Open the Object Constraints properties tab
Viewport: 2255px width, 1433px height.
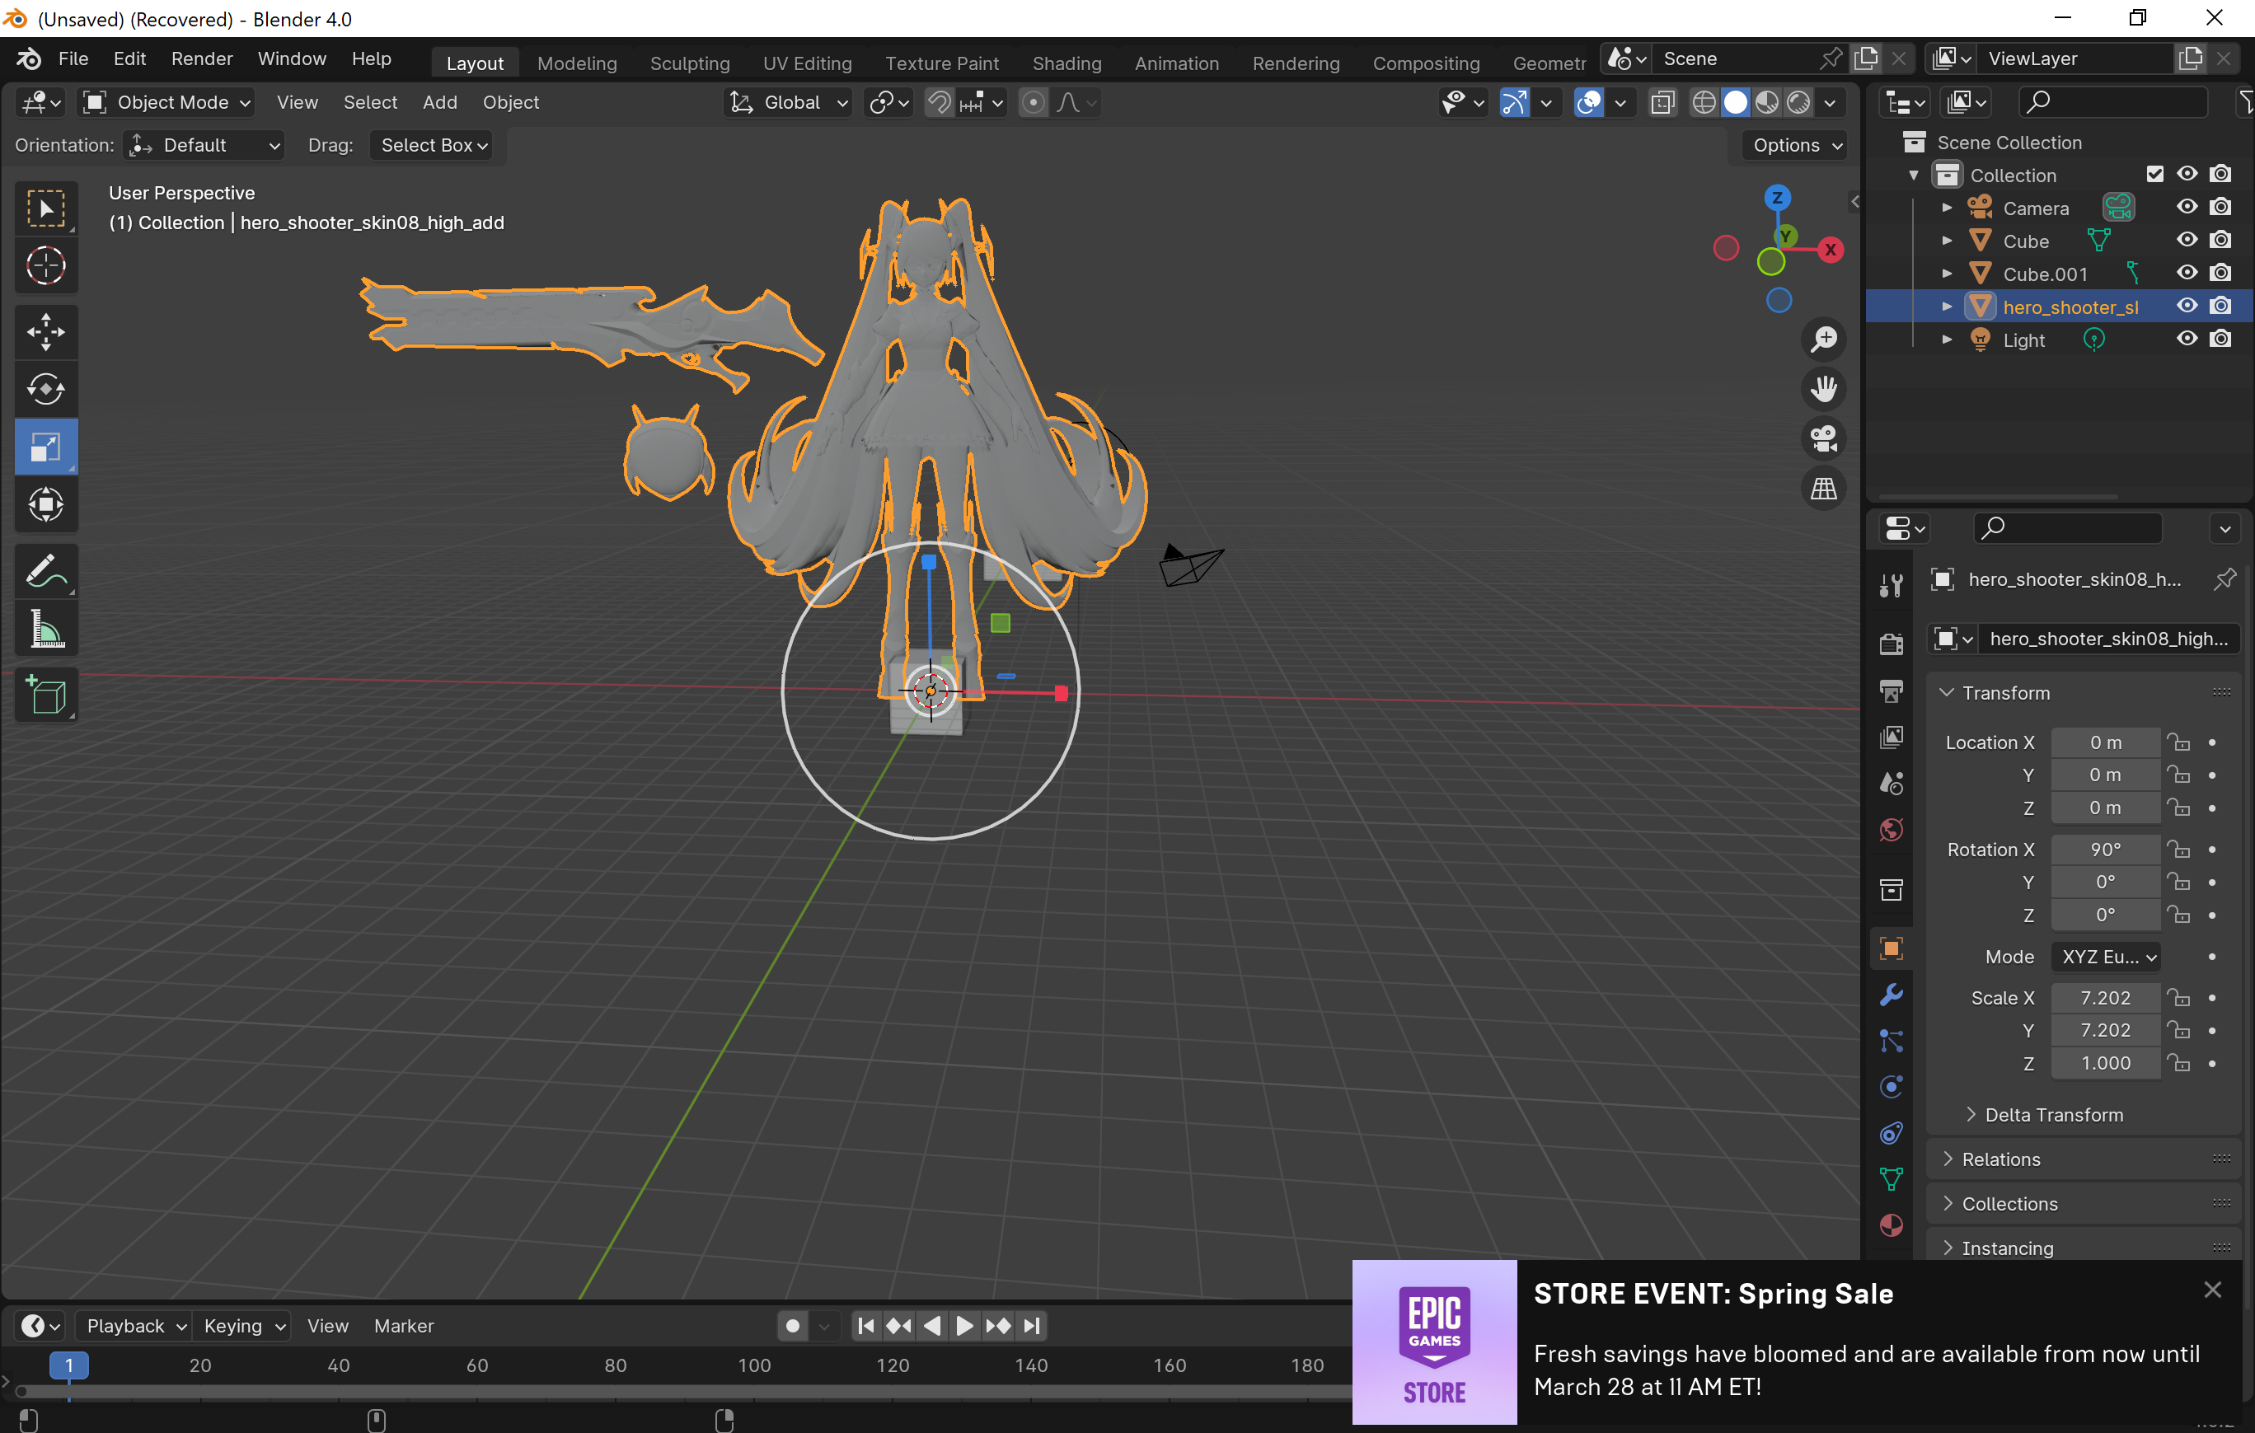click(1891, 1132)
